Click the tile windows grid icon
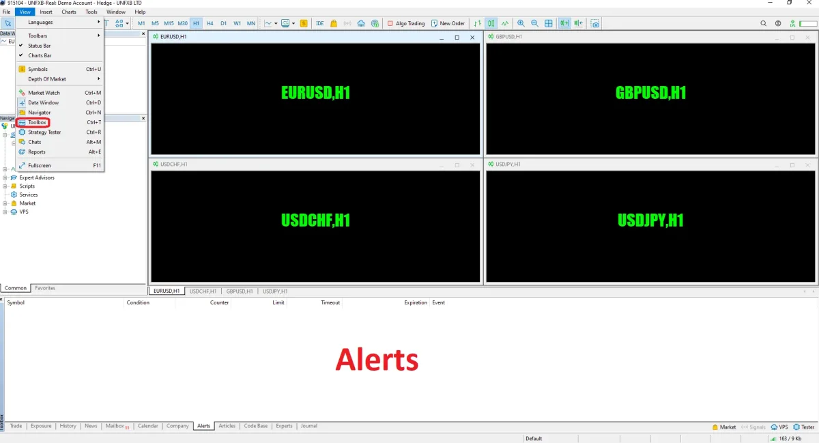 click(549, 23)
